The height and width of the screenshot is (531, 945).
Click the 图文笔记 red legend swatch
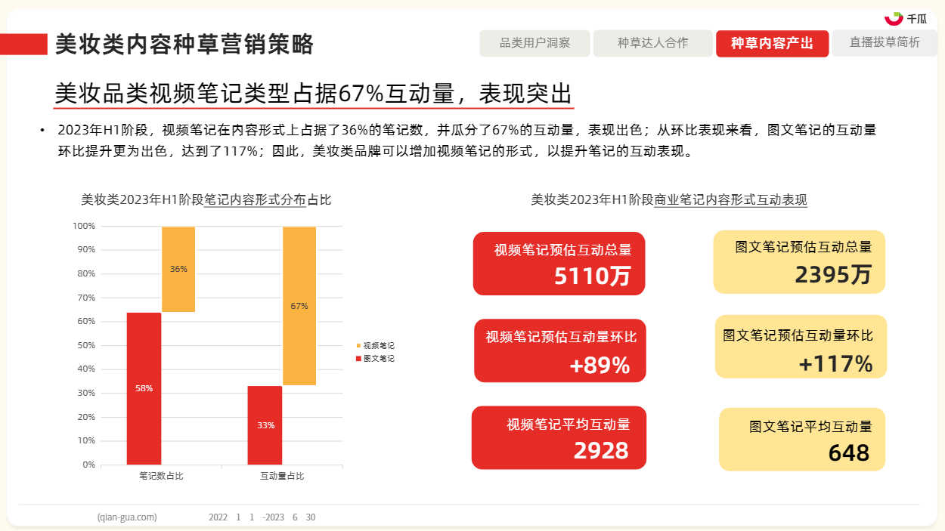pyautogui.click(x=358, y=359)
